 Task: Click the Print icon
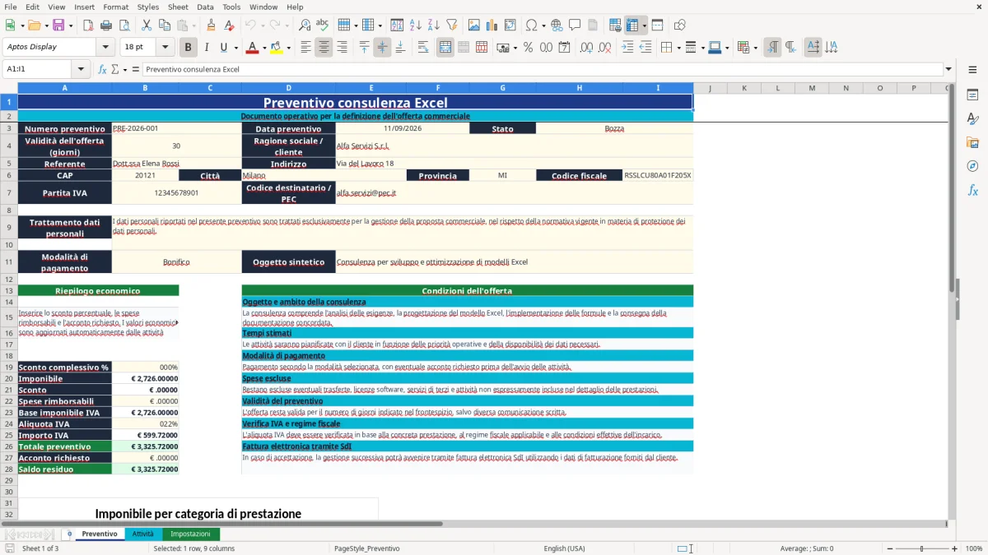(106, 25)
